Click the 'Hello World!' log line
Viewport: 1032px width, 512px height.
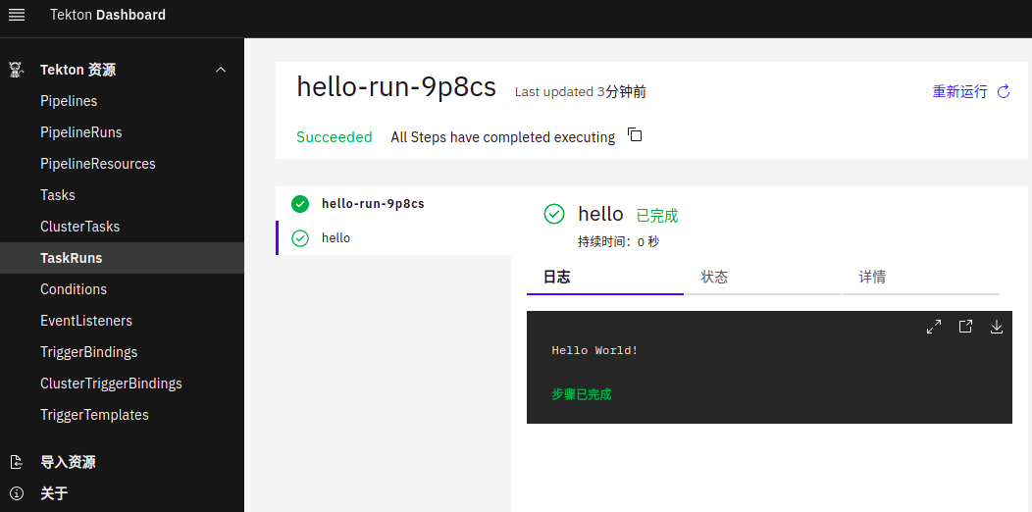[595, 350]
